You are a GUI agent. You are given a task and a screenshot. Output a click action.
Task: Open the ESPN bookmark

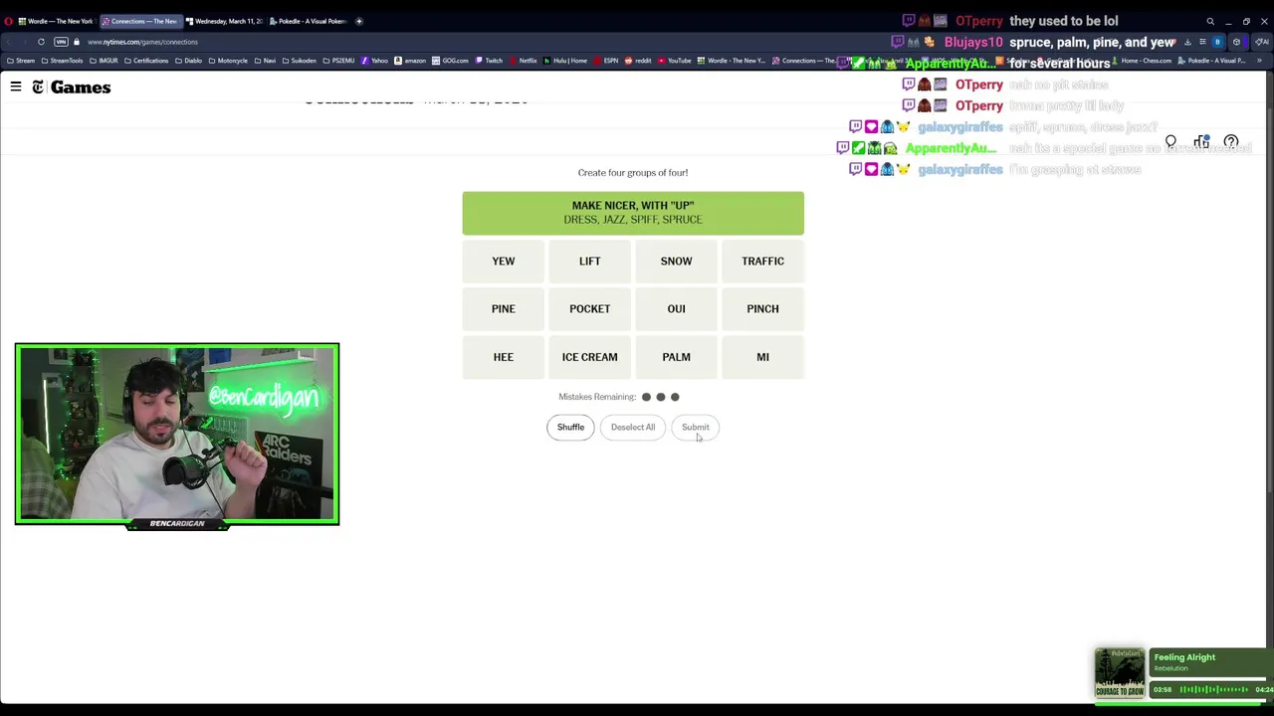pos(607,61)
